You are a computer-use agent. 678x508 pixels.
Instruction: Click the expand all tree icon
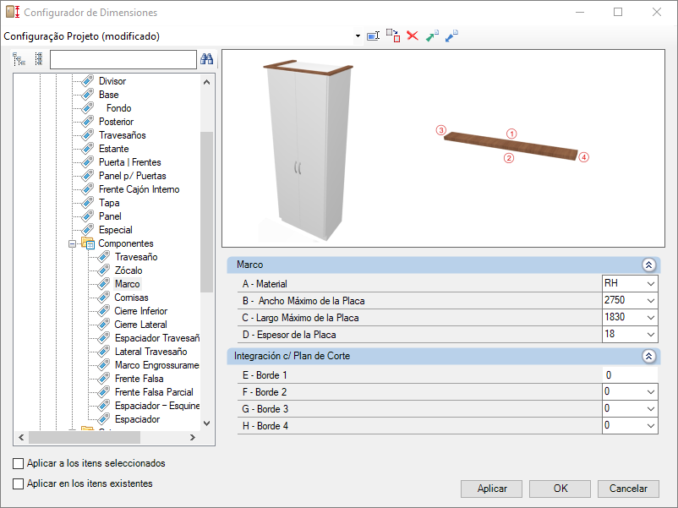pos(19,59)
